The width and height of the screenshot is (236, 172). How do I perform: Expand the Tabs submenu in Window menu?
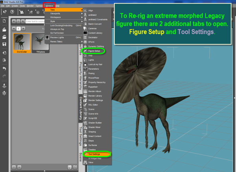coord(64,10)
